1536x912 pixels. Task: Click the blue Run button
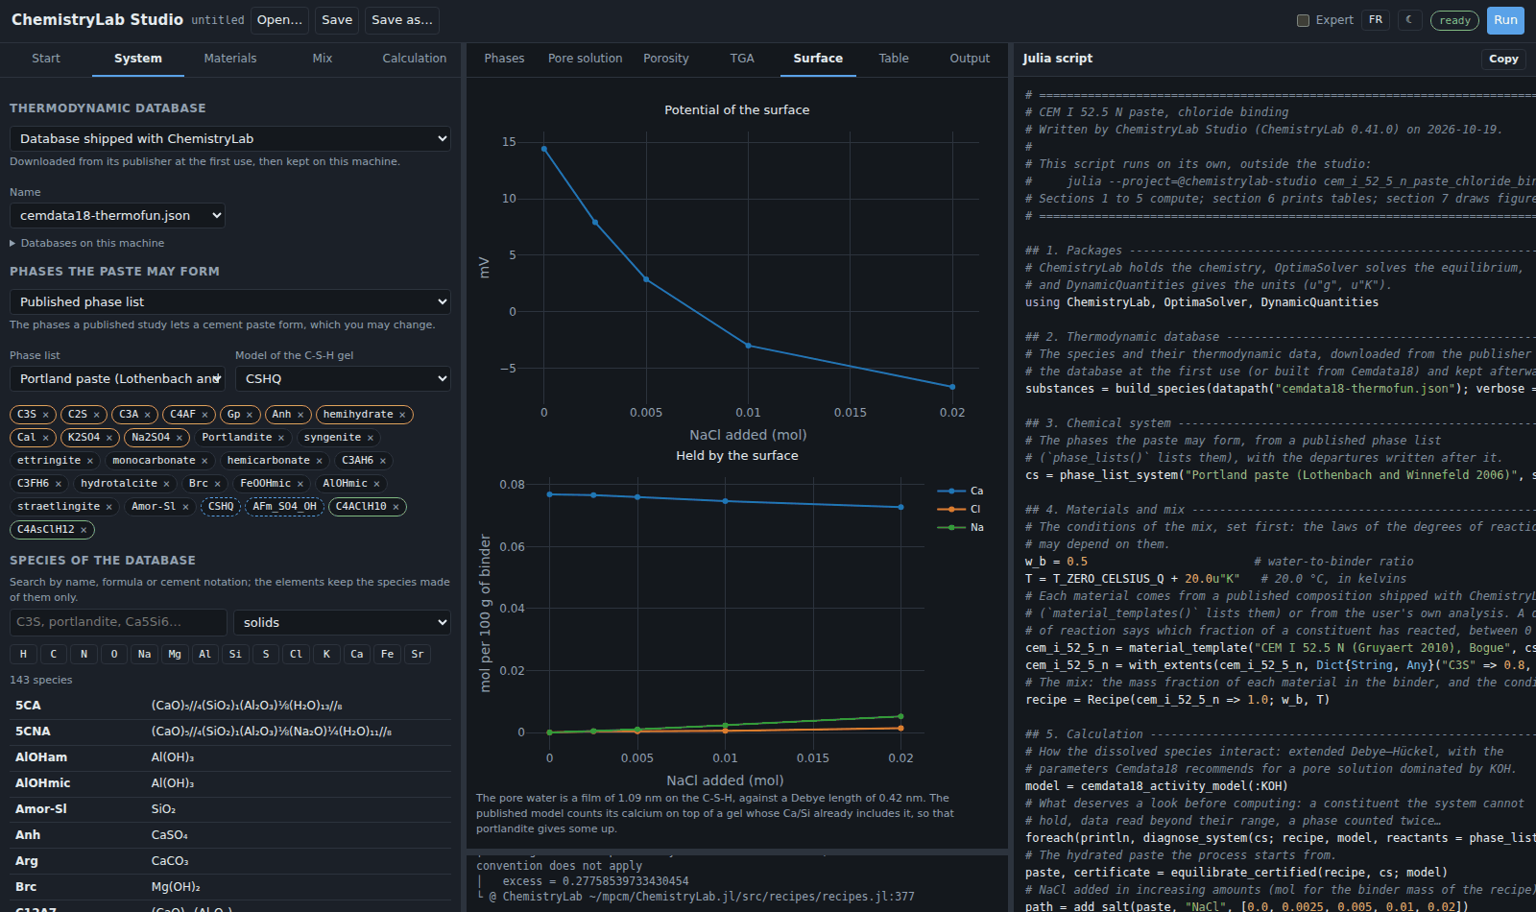pos(1505,20)
